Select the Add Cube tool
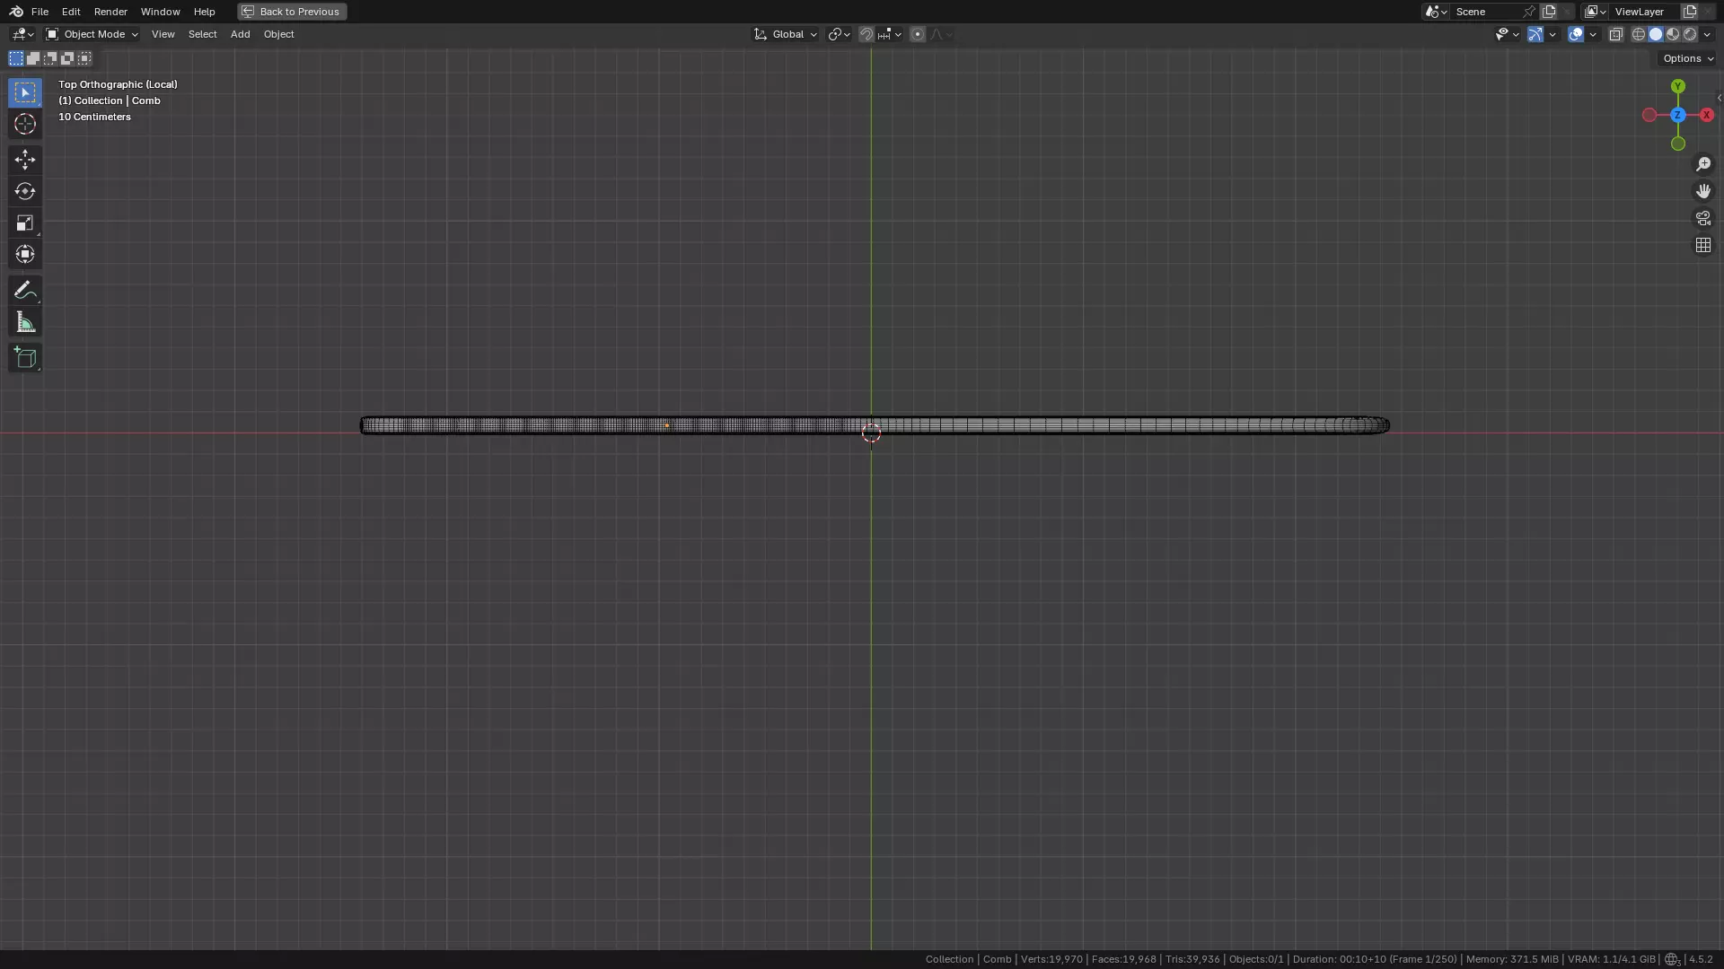 pos(24,358)
